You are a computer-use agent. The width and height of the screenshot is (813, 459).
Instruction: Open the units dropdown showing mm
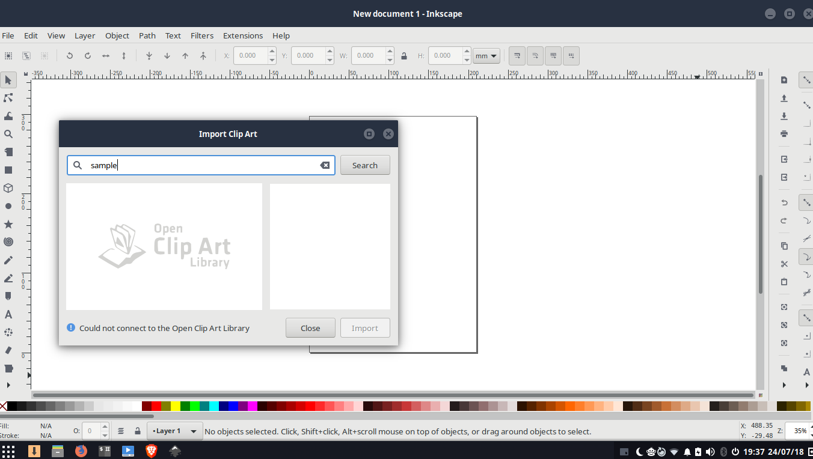click(486, 55)
